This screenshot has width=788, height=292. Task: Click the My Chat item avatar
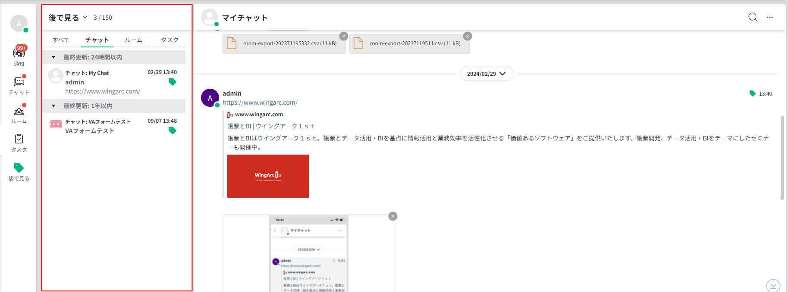(56, 75)
